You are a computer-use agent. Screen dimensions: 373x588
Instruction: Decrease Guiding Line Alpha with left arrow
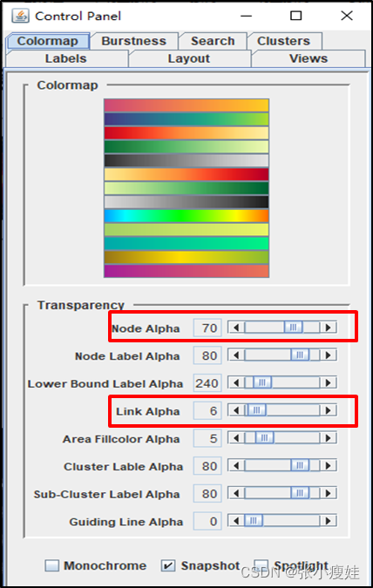[236, 521]
